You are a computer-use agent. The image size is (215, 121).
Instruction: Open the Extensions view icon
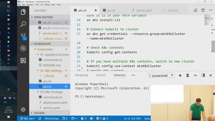(x=23, y=61)
